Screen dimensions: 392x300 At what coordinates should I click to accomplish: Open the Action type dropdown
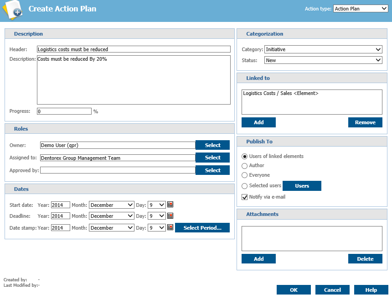[x=360, y=8]
